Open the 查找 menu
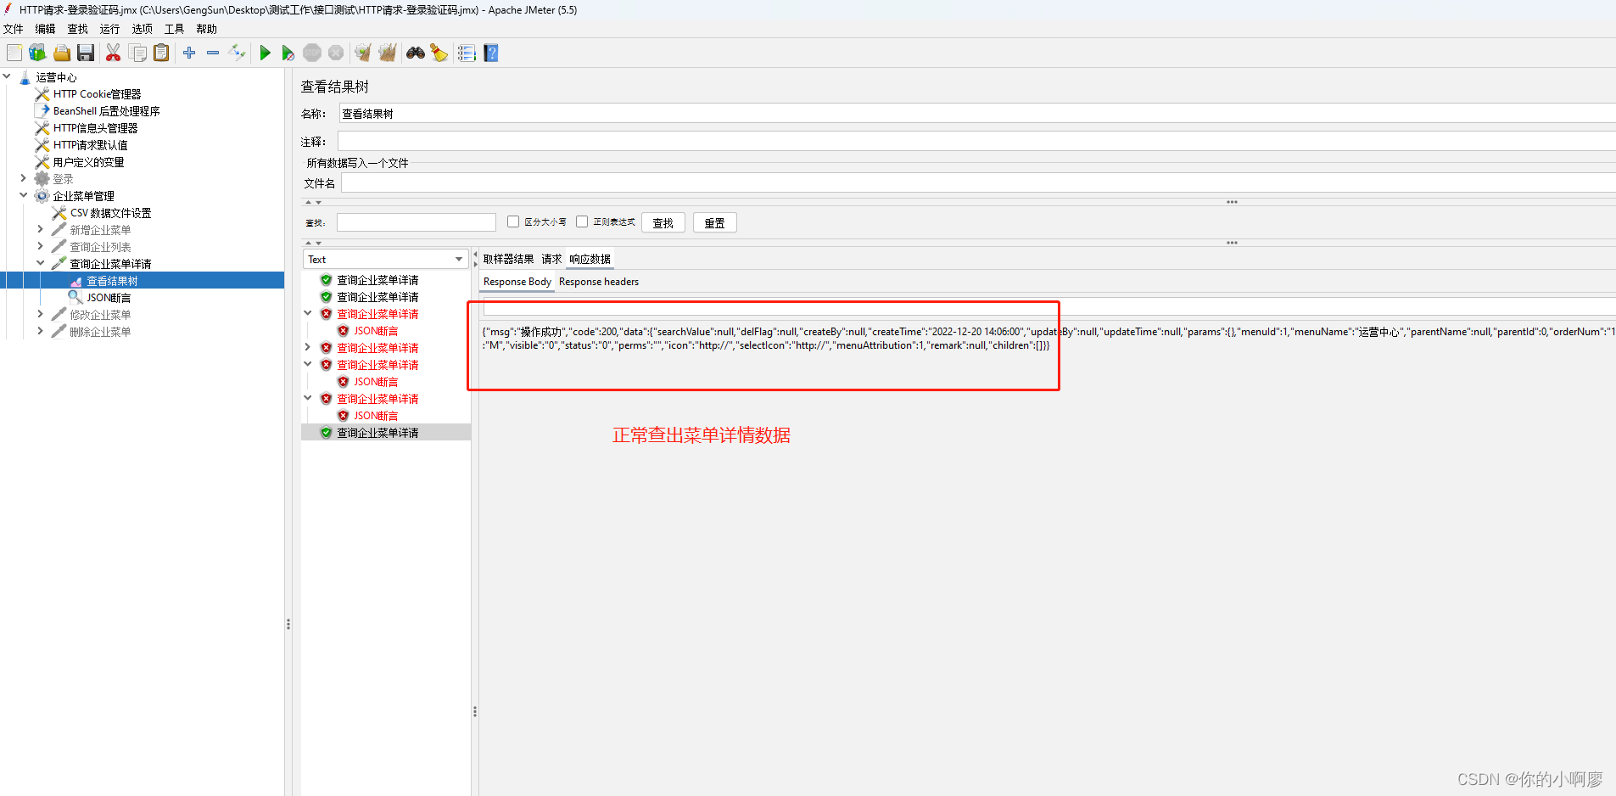 pyautogui.click(x=77, y=29)
